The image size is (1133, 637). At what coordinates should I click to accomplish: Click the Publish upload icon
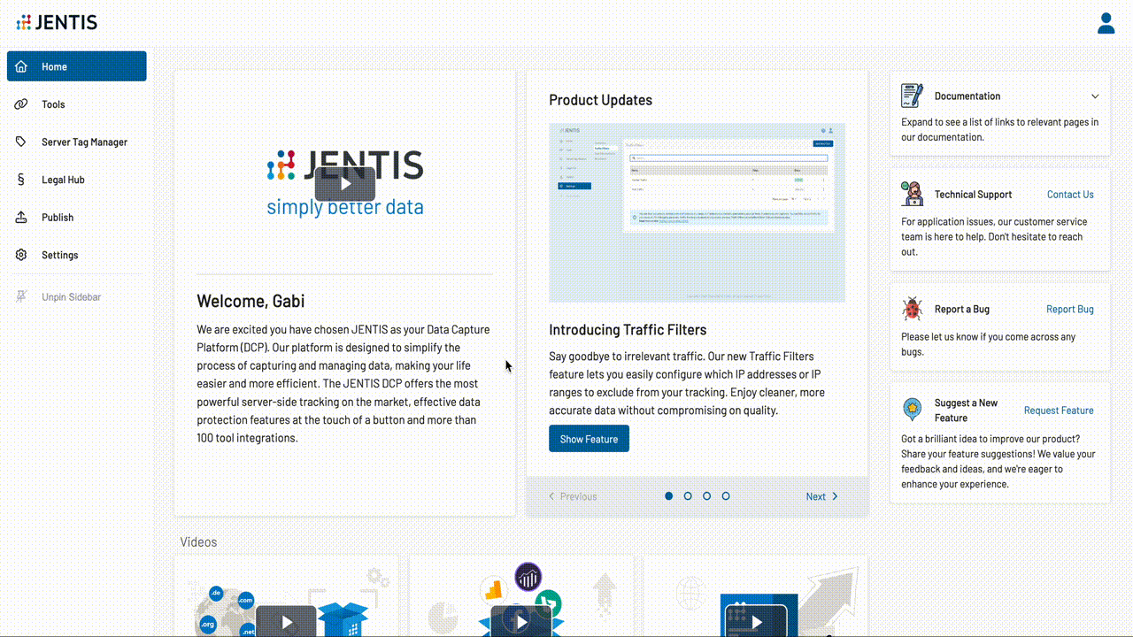[x=21, y=217]
